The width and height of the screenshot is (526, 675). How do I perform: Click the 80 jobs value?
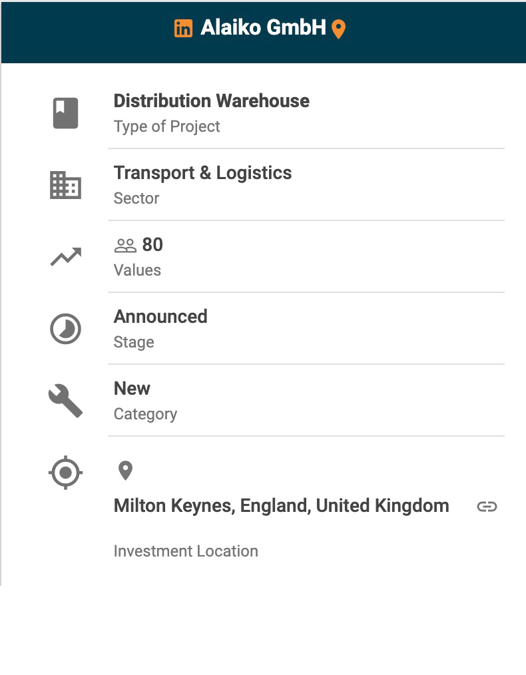(152, 245)
